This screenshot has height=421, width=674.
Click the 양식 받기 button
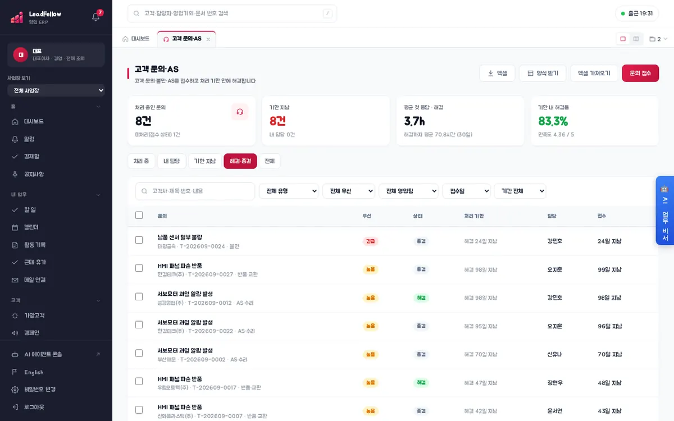point(543,73)
